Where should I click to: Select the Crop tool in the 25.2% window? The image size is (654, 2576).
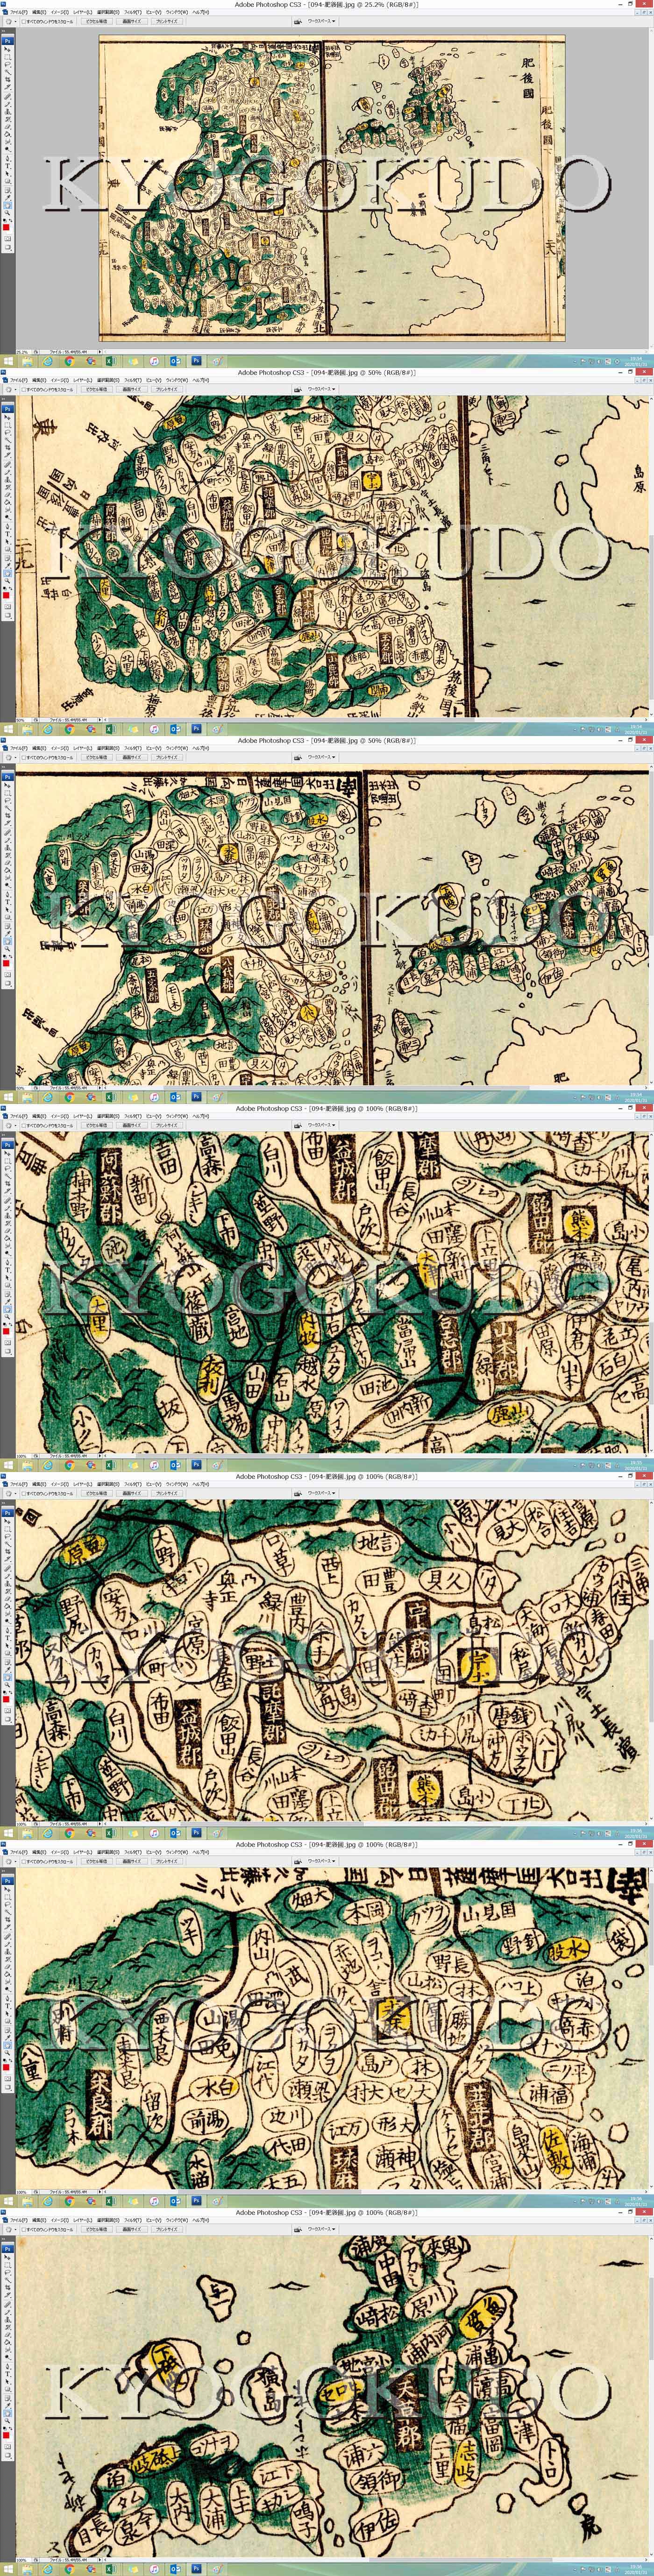pos(8,80)
